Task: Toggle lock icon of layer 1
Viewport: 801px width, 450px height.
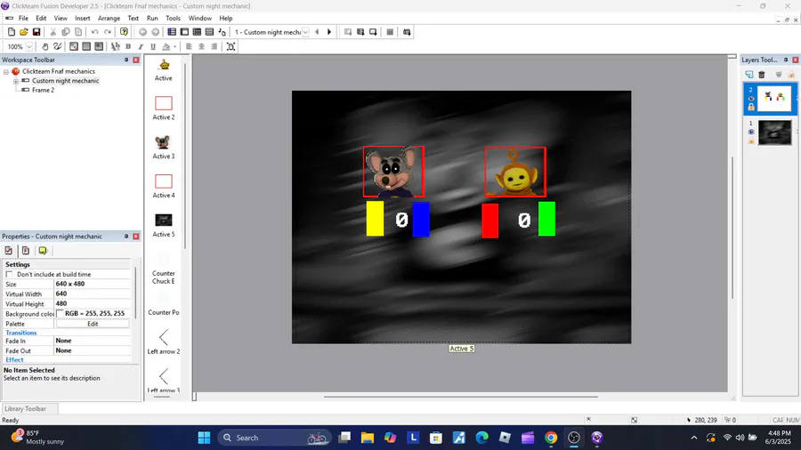Action: [x=751, y=141]
